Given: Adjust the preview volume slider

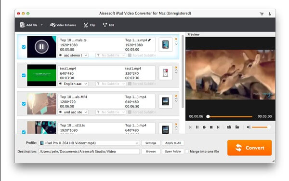Looking at the screenshot, I should [261, 127].
